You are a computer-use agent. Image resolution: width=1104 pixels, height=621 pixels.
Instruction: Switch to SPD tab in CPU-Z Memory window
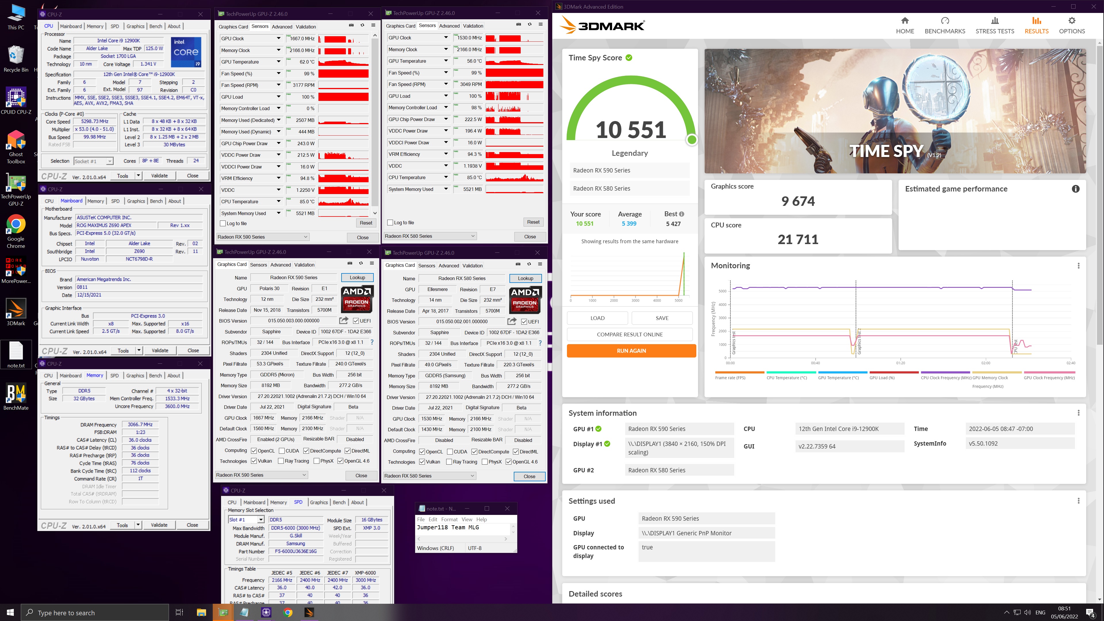(x=114, y=375)
